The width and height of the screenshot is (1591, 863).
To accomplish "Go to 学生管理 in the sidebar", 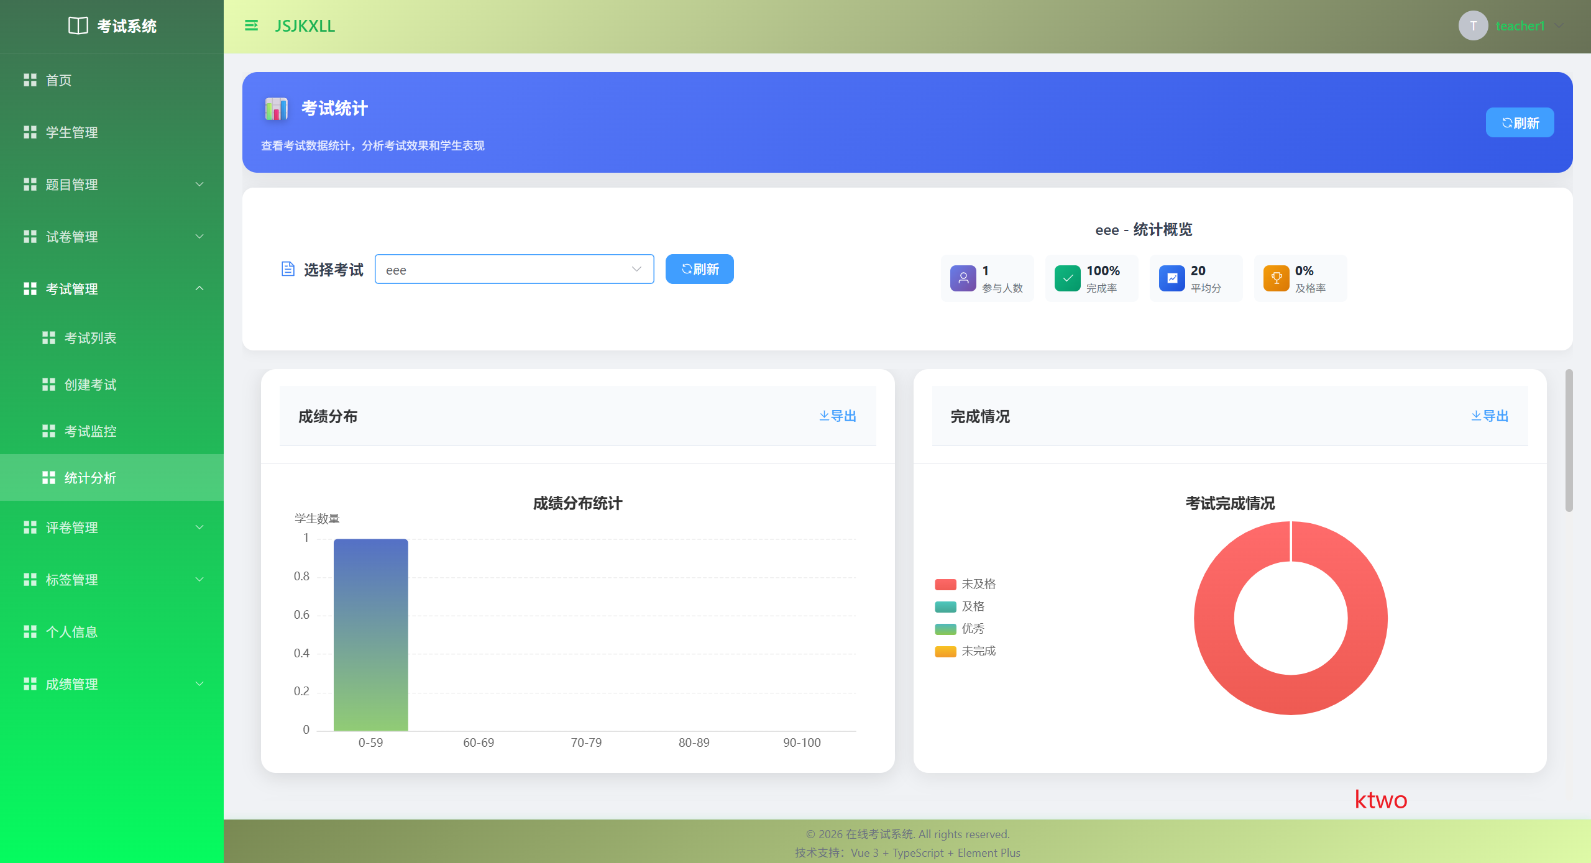I will pos(72,132).
